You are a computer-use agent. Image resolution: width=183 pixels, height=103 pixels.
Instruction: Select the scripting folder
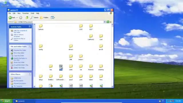[101, 67]
